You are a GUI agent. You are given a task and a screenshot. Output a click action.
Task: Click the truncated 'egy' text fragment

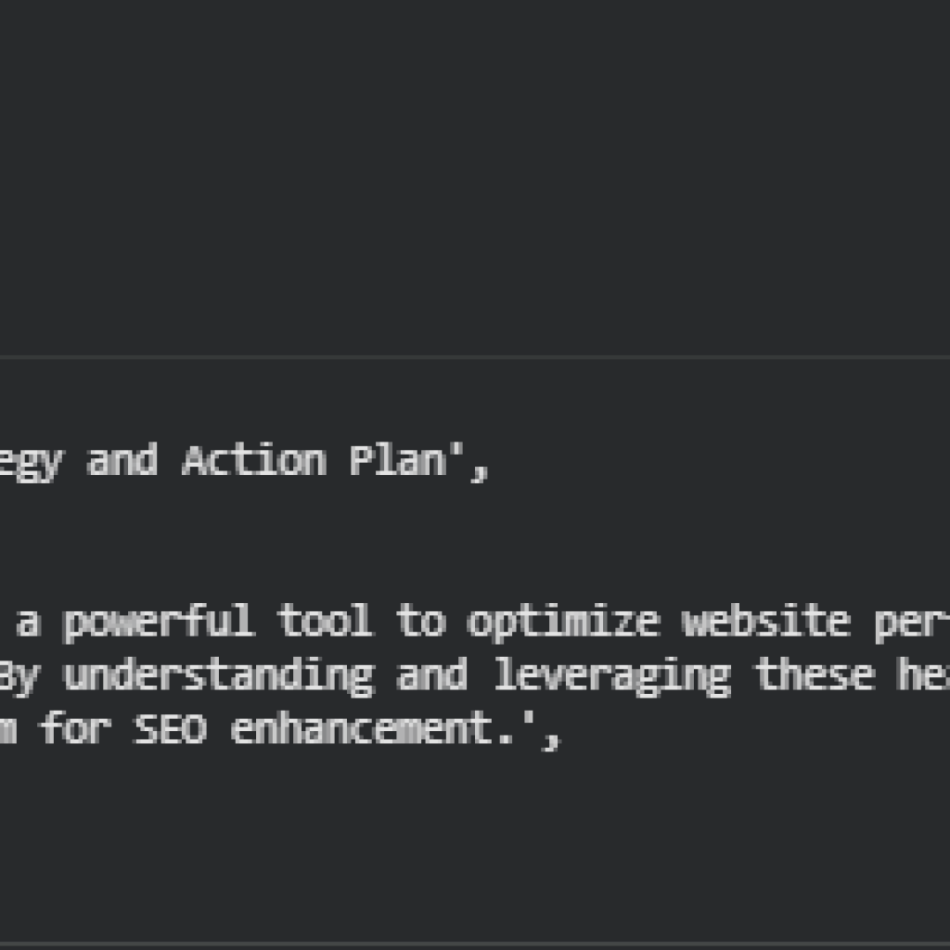point(30,462)
